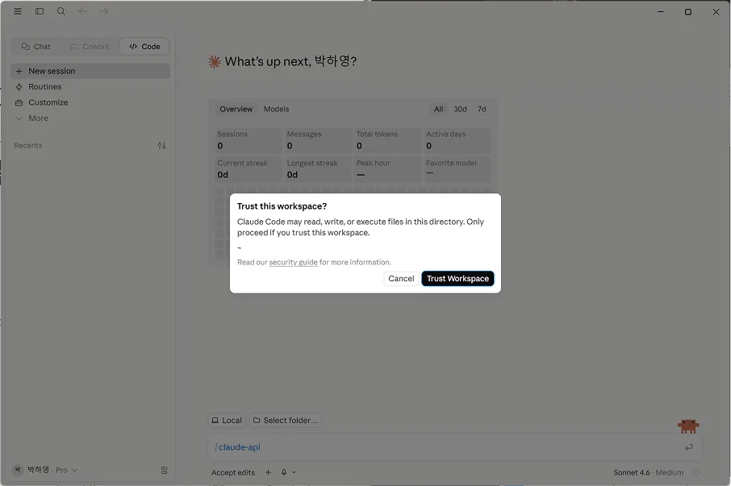Click the Trust Workspace button
This screenshot has height=486, width=731.
pyautogui.click(x=457, y=278)
